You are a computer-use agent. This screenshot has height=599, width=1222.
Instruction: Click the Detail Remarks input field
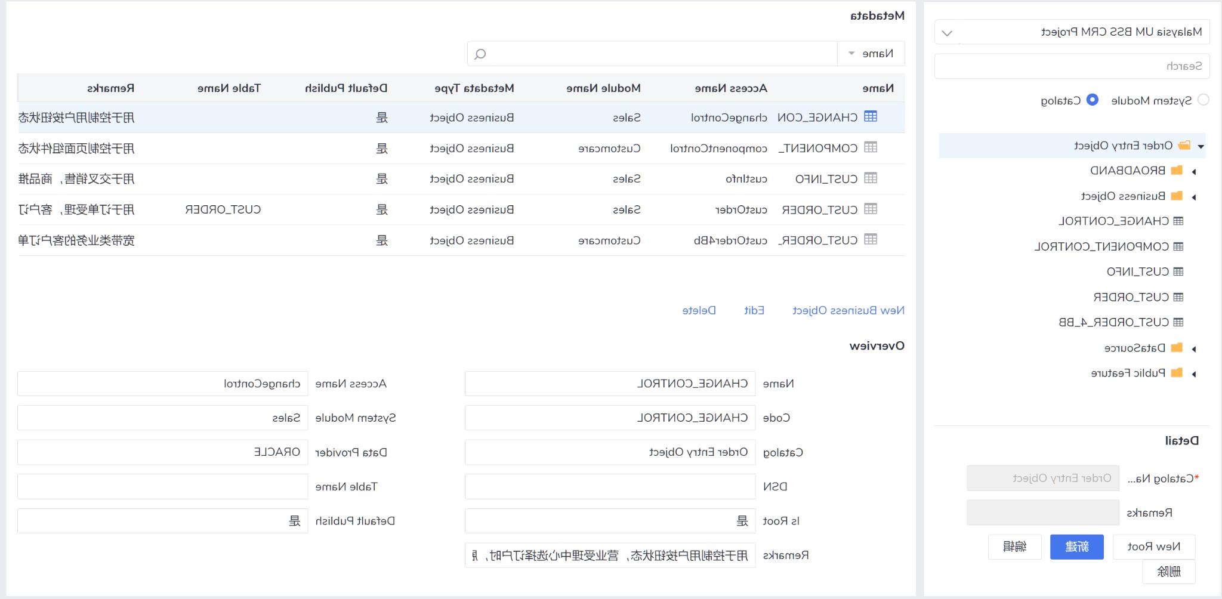pos(1042,512)
